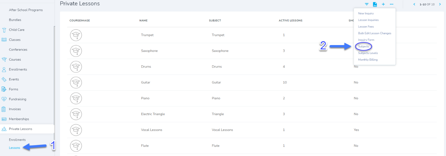Click the Memberships card icon
This screenshot has width=446, height=156.
[x=4, y=119]
